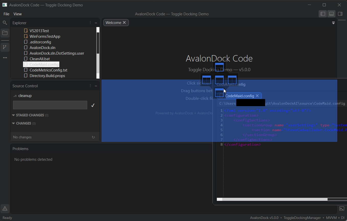
Task: Select the dock-to-top indicator
Action: click(219, 67)
